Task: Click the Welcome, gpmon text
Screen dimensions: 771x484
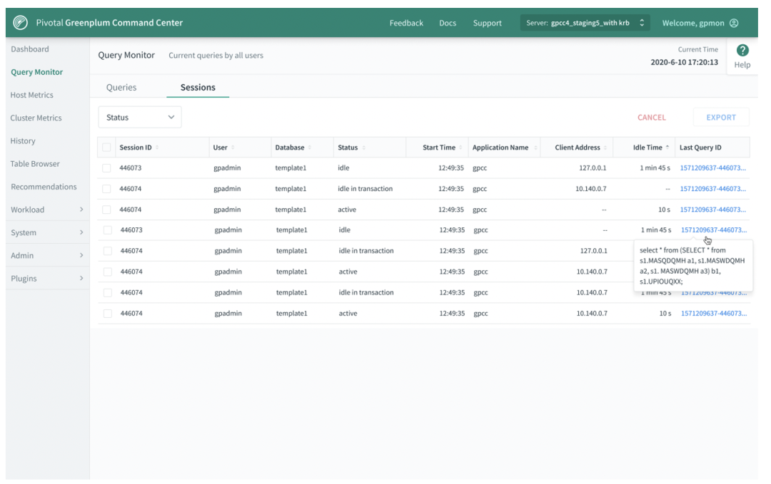Action: point(693,23)
